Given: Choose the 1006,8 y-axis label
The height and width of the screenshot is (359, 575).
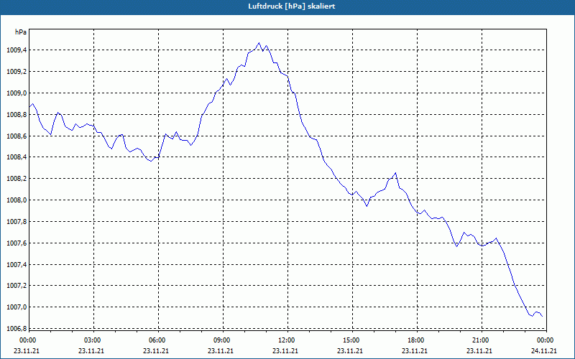Looking at the screenshot, I should click(x=17, y=329).
